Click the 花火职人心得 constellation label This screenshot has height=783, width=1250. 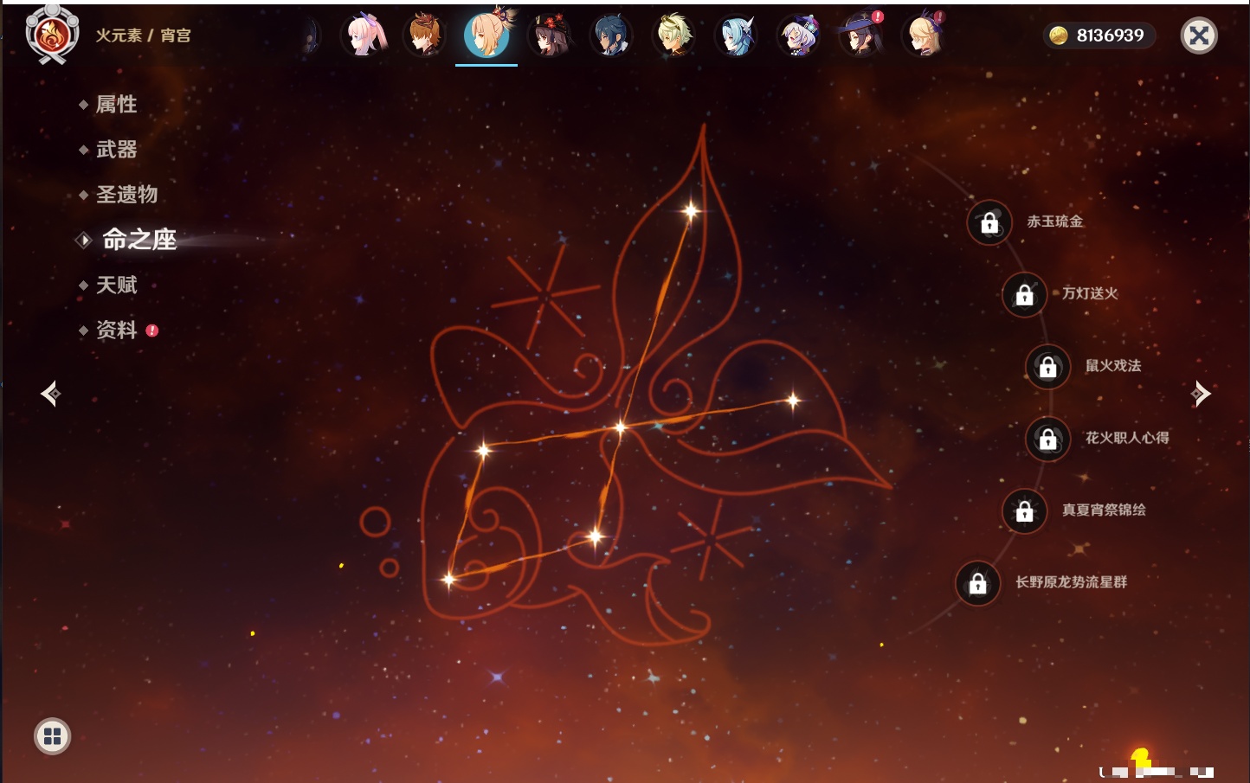coord(1127,438)
